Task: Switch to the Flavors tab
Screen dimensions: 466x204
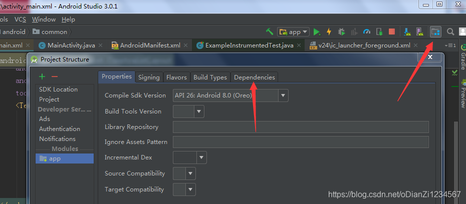Action: pos(176,77)
